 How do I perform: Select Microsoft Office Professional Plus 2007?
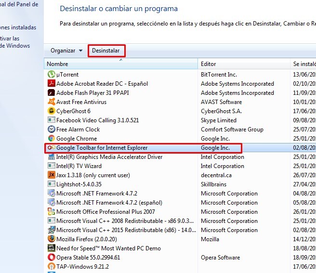click(105, 212)
